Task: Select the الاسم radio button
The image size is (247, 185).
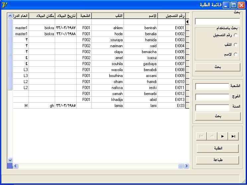Action: tap(236, 54)
